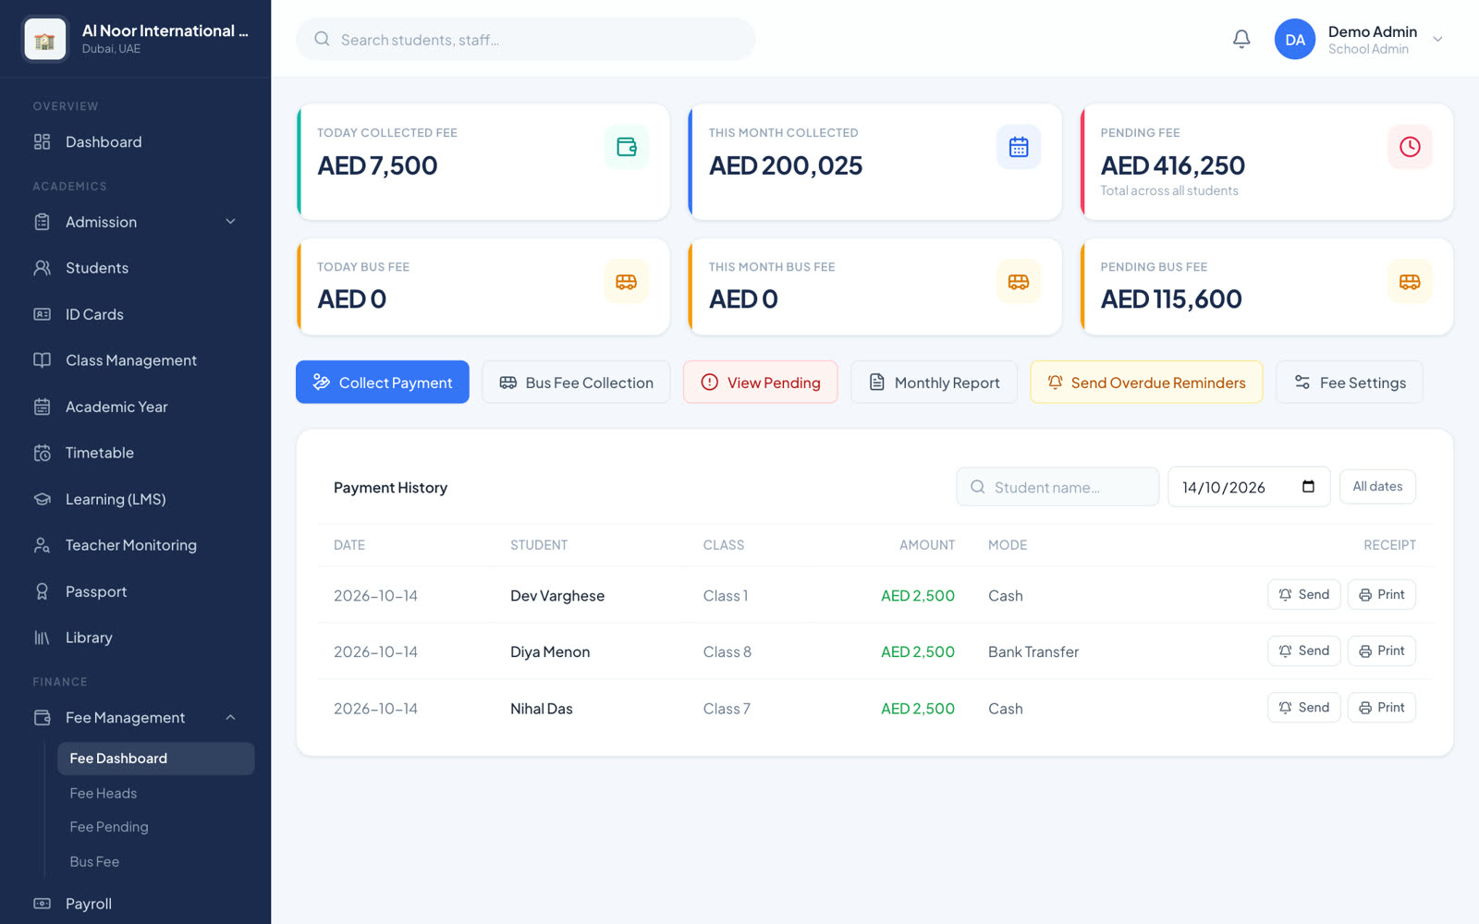Click the Class Management book icon

[43, 360]
